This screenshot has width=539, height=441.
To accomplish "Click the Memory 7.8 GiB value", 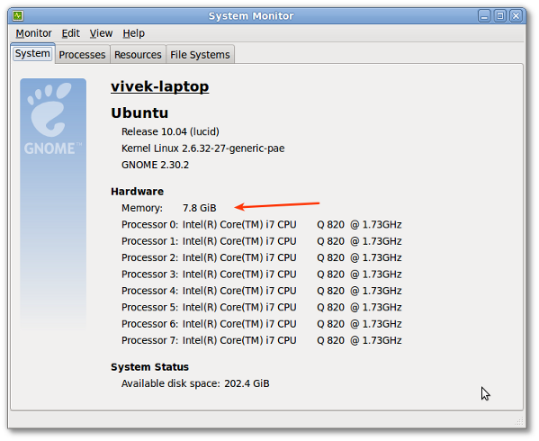I will 200,208.
